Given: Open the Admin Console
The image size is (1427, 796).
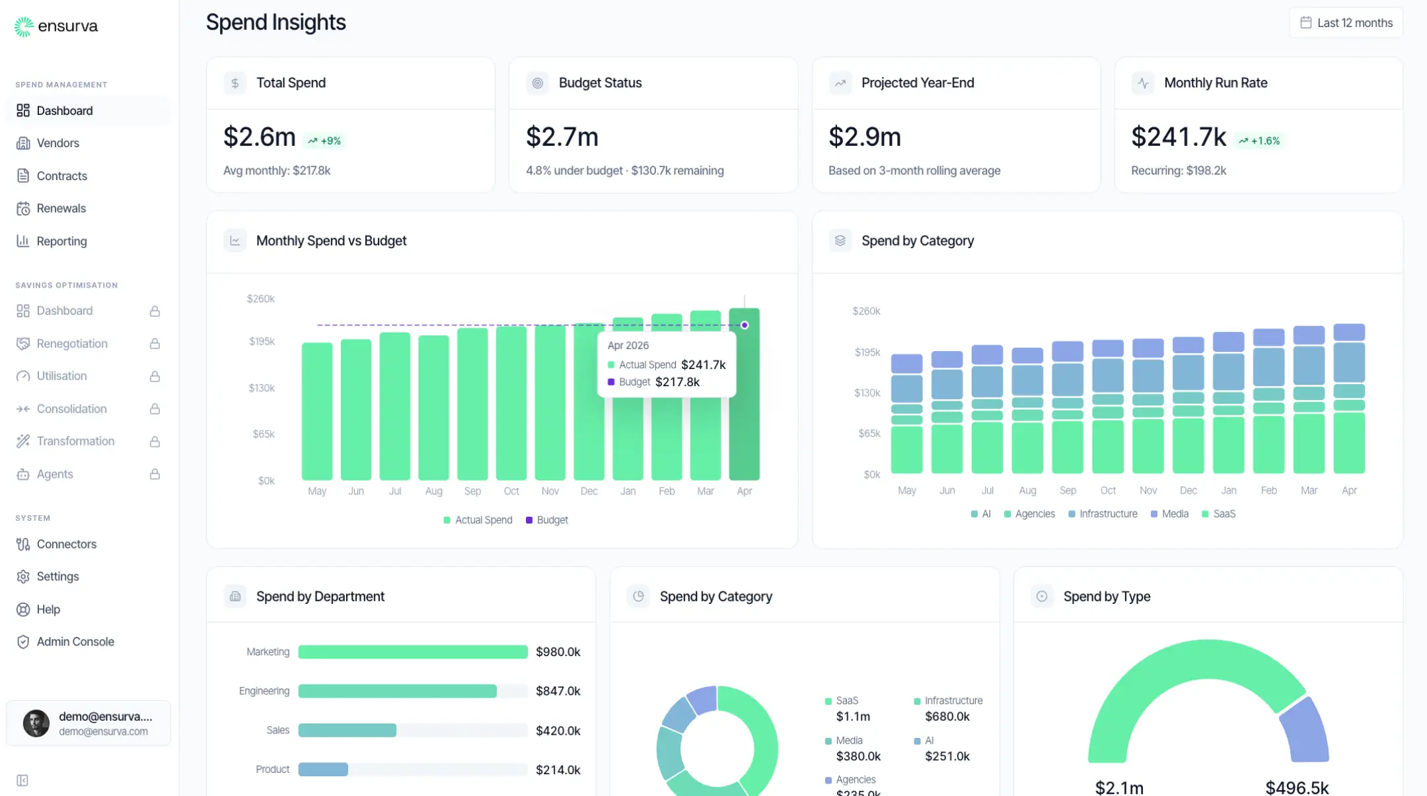Looking at the screenshot, I should pos(75,641).
